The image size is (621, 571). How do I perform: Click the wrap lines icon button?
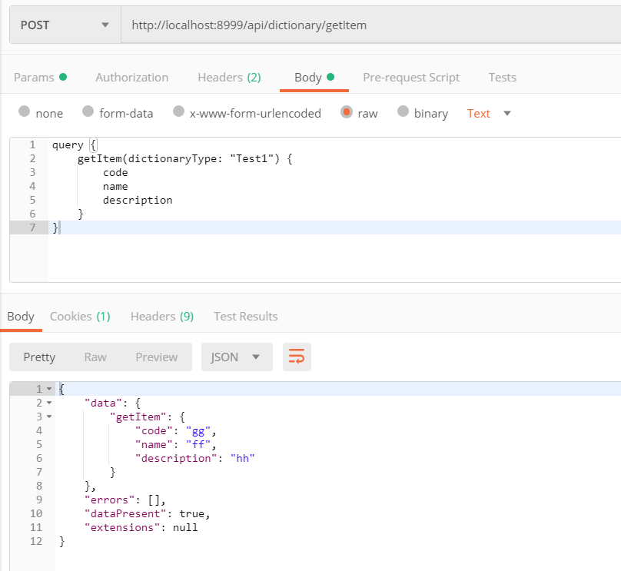click(297, 357)
